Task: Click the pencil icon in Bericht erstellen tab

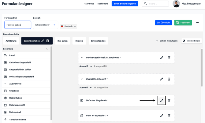Action: pyautogui.click(x=43, y=41)
